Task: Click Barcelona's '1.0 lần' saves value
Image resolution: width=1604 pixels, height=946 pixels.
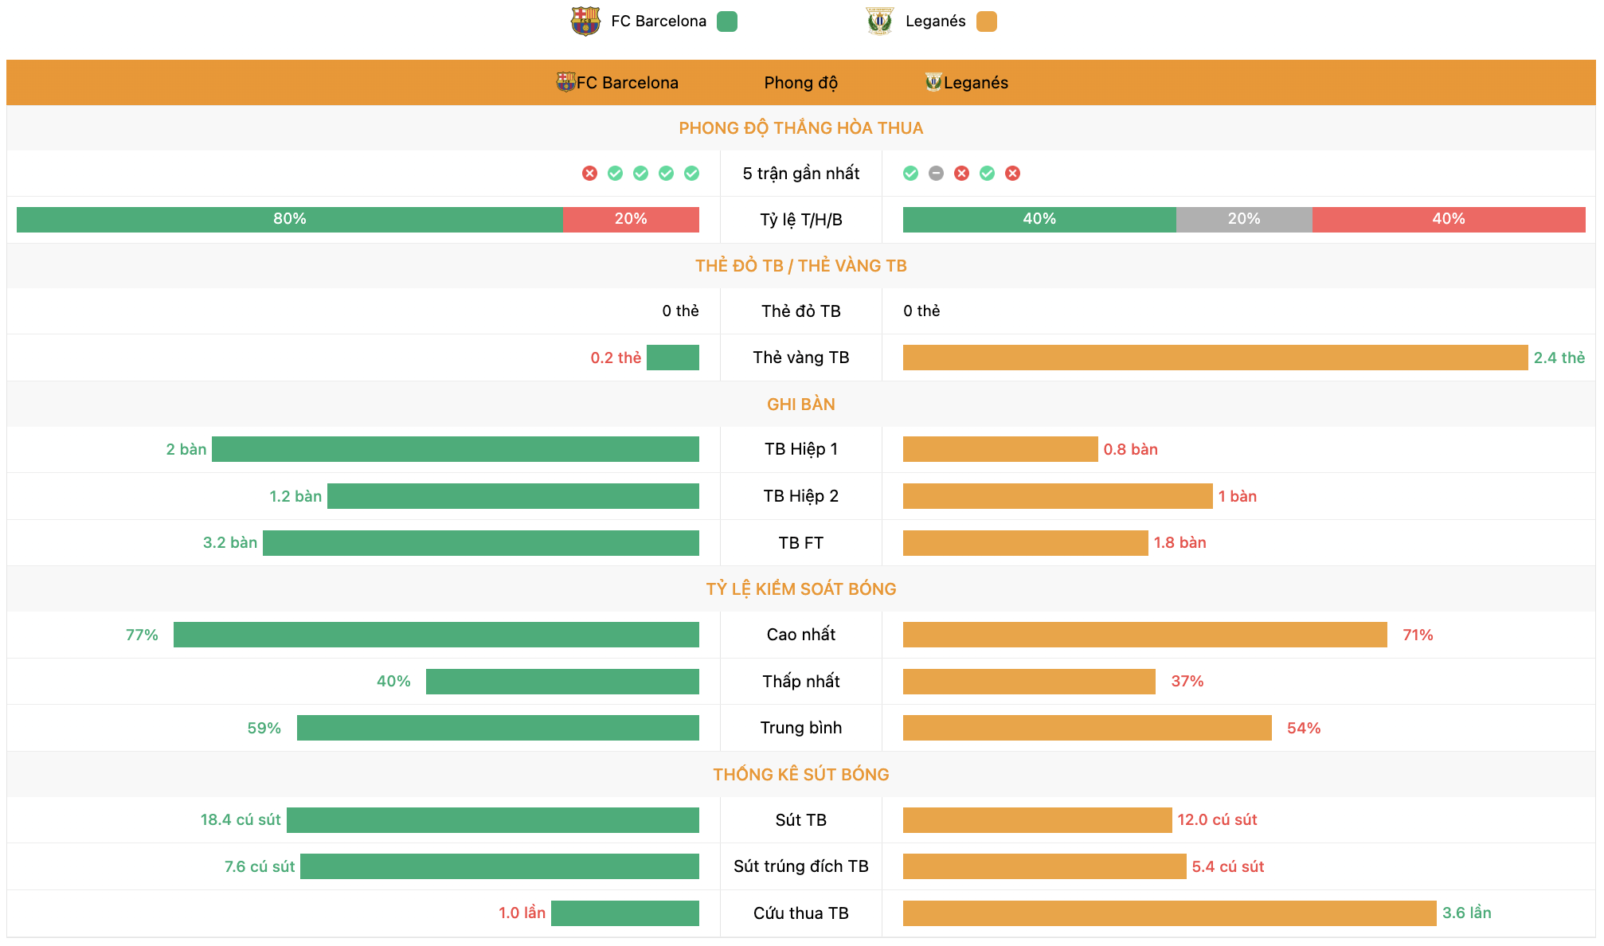Action: coord(522,913)
